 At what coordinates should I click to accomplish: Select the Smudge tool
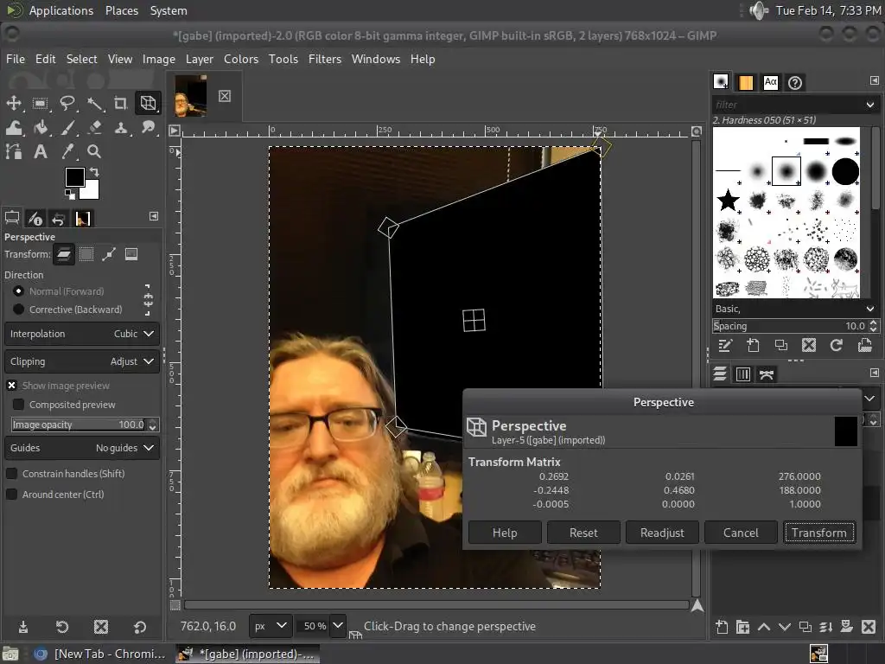pos(148,128)
